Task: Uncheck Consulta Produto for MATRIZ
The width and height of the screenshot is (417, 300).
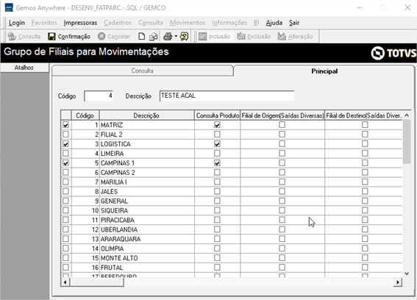Action: 217,125
